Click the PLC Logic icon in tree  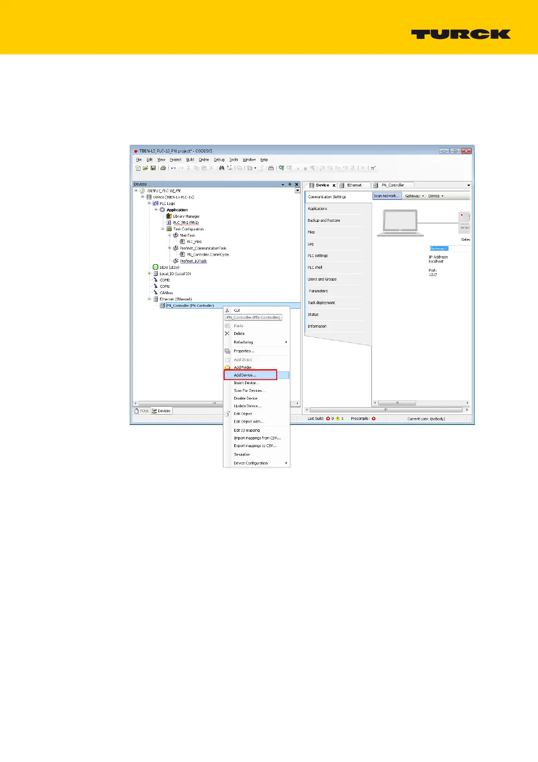156,204
